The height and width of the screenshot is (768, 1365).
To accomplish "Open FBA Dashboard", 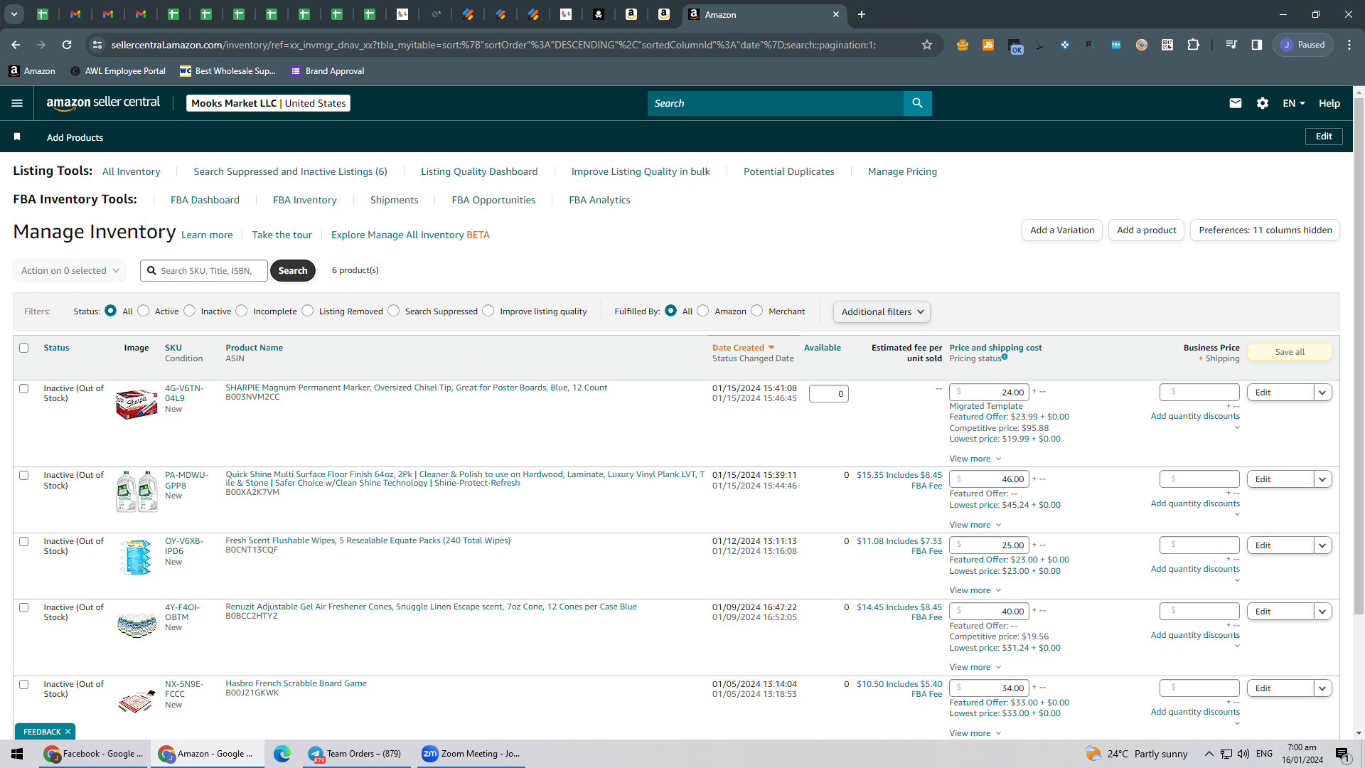I will (205, 200).
